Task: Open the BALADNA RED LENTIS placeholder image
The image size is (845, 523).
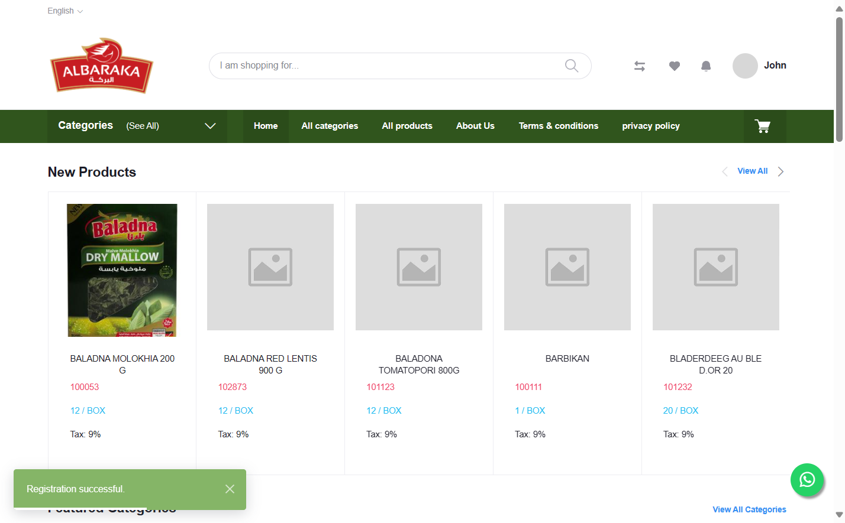Action: click(270, 267)
